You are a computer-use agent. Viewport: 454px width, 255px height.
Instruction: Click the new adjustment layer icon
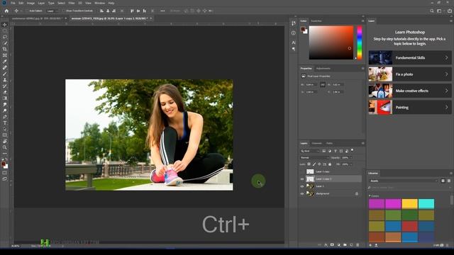click(338, 245)
